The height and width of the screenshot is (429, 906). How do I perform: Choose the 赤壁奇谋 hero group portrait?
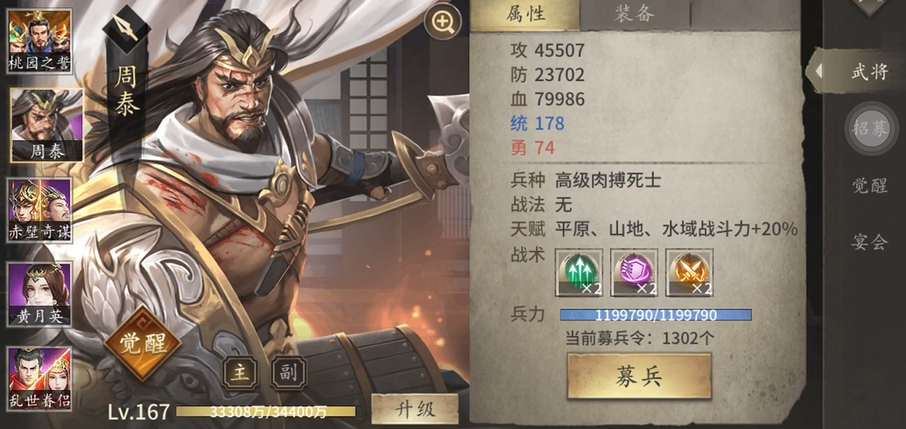[39, 209]
